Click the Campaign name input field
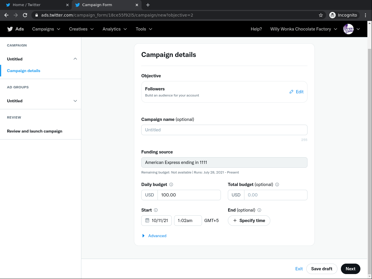 tap(224, 130)
